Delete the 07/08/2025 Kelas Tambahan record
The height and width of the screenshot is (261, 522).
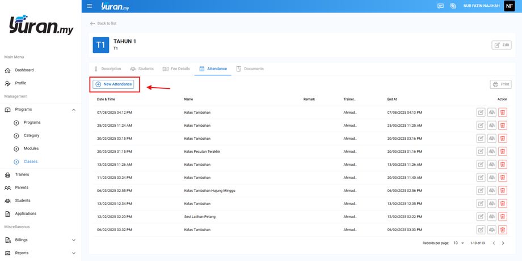click(x=502, y=113)
